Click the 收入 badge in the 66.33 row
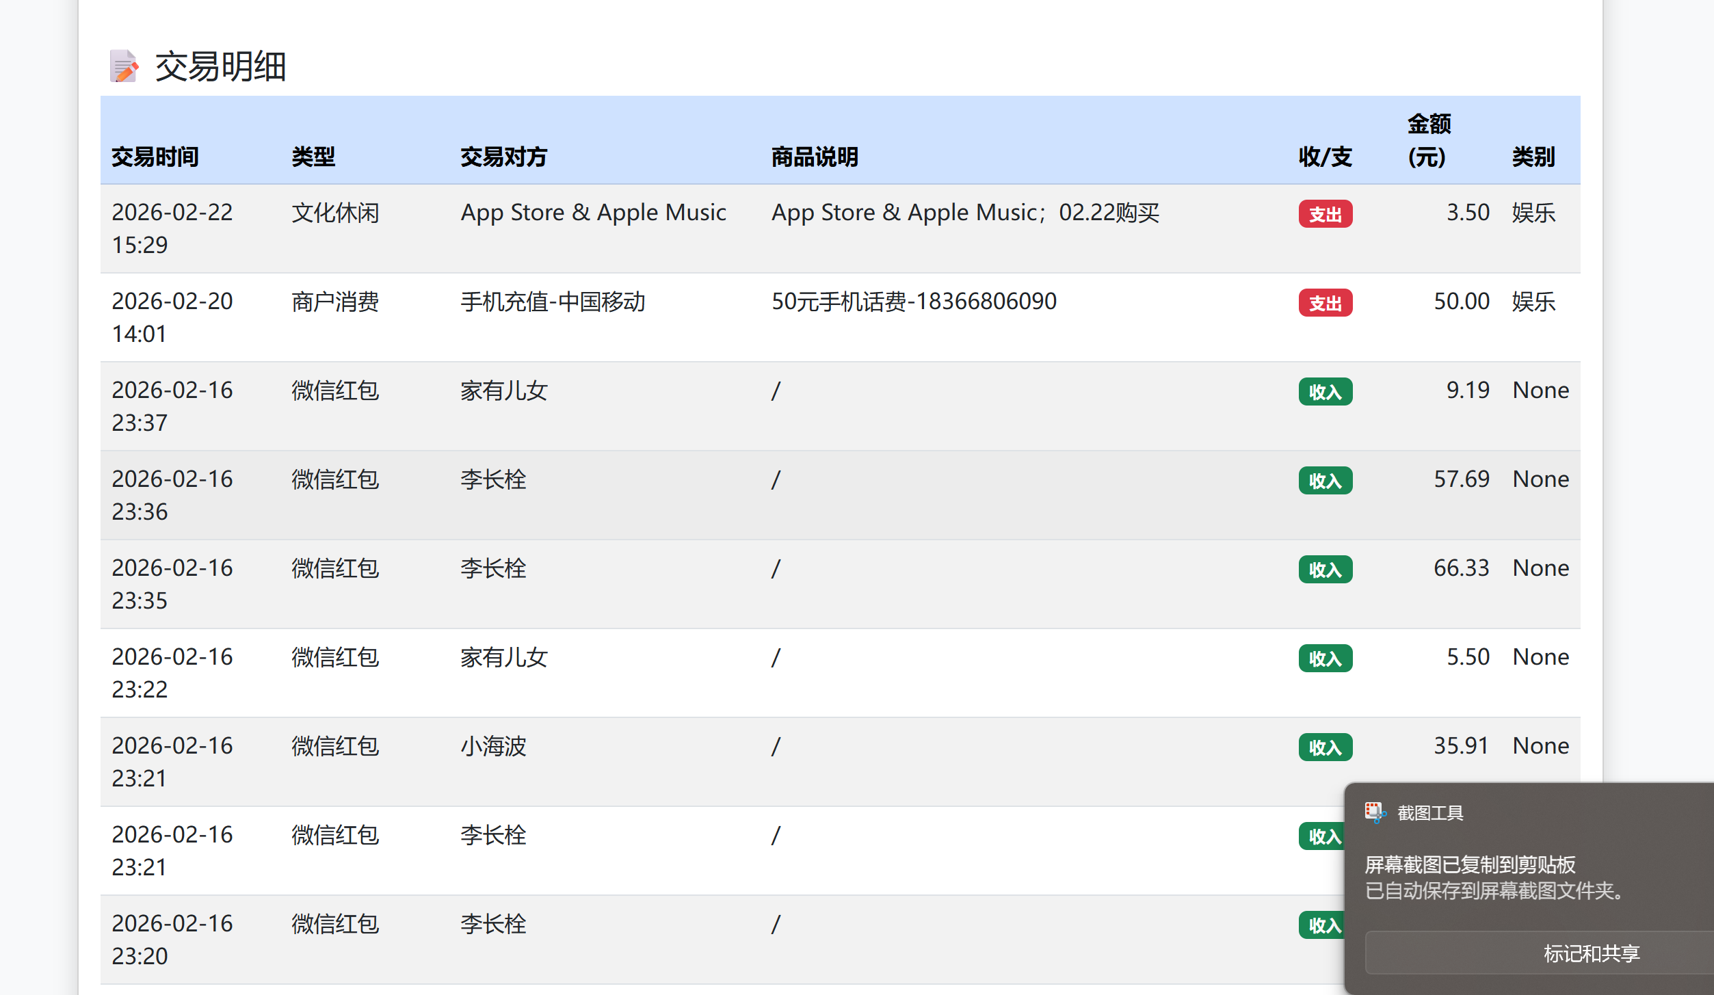Screen dimensions: 1714x995 (x=1325, y=570)
